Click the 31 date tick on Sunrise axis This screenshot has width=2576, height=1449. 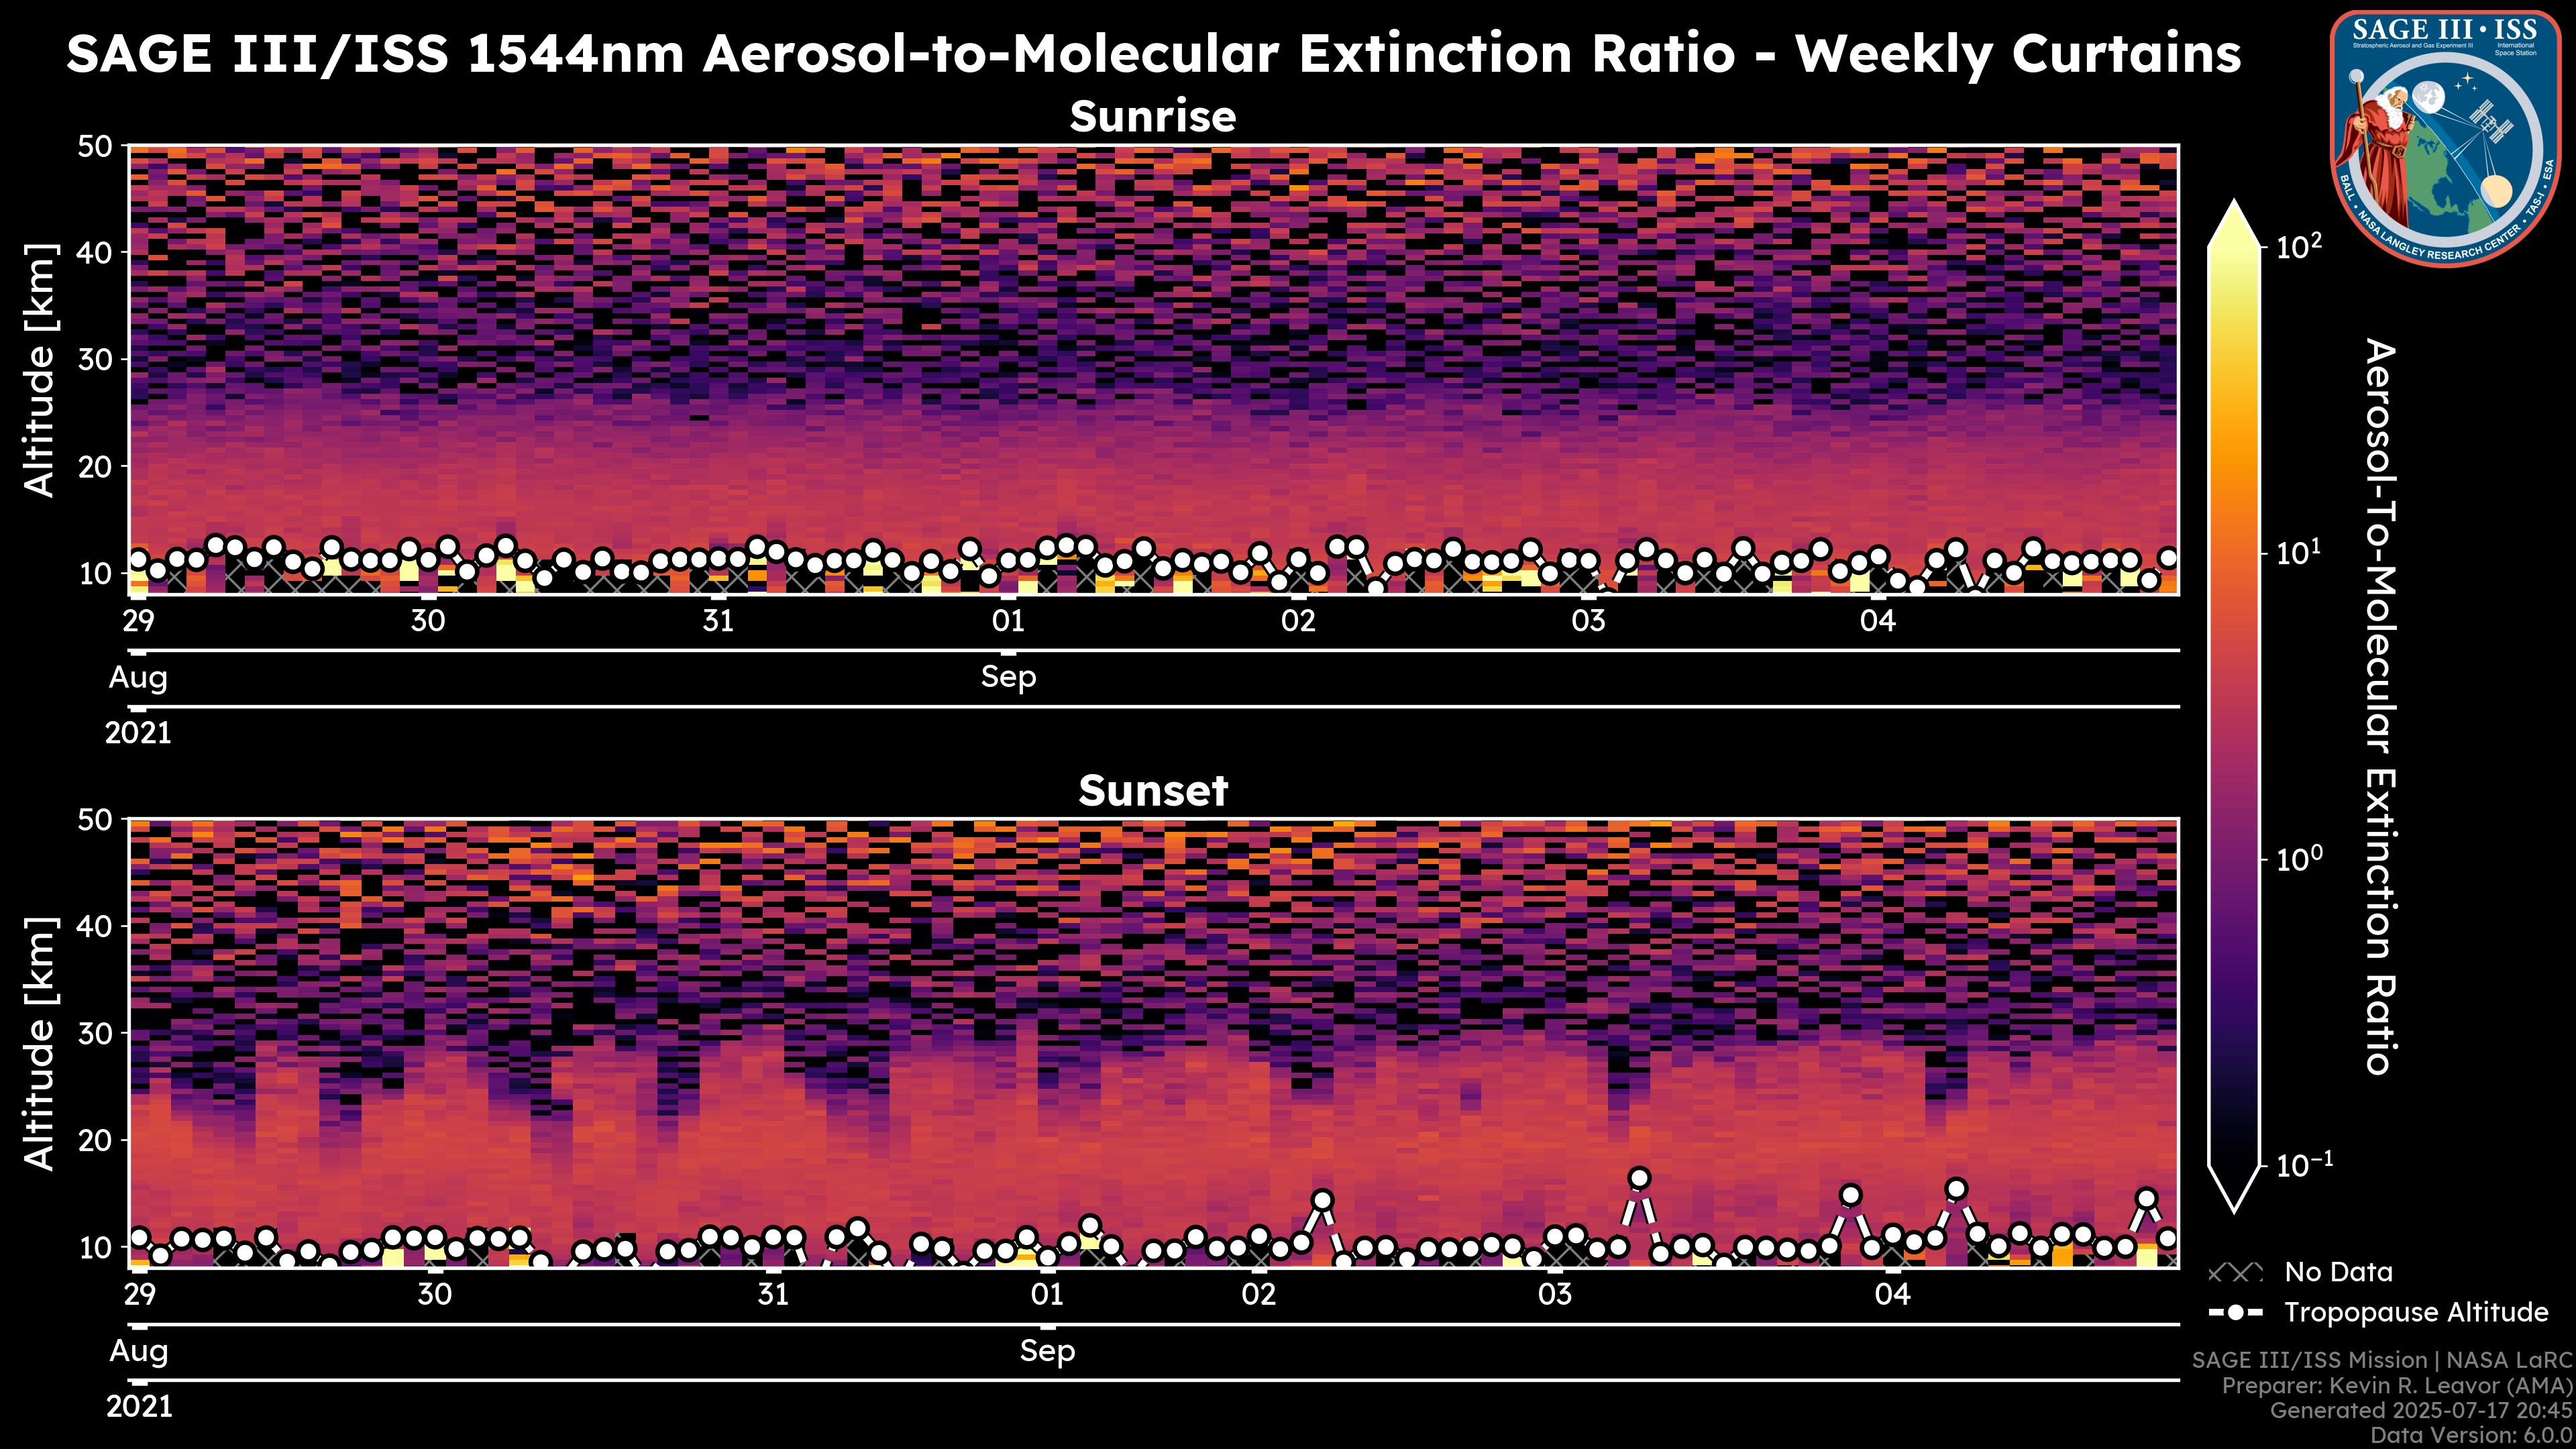718,621
